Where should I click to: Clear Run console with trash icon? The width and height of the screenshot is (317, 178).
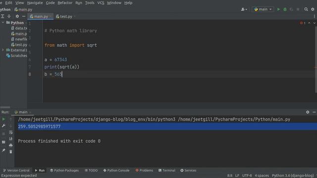pyautogui.click(x=11, y=152)
